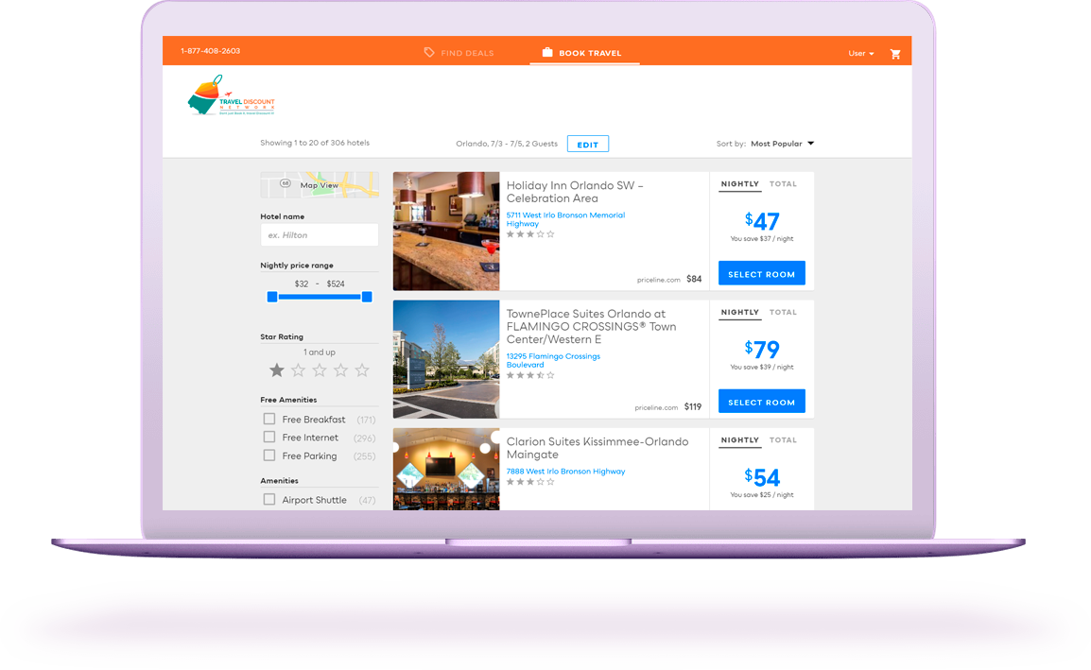1091x670 pixels.
Task: Click Select Room for Holiday Inn
Action: pos(761,273)
